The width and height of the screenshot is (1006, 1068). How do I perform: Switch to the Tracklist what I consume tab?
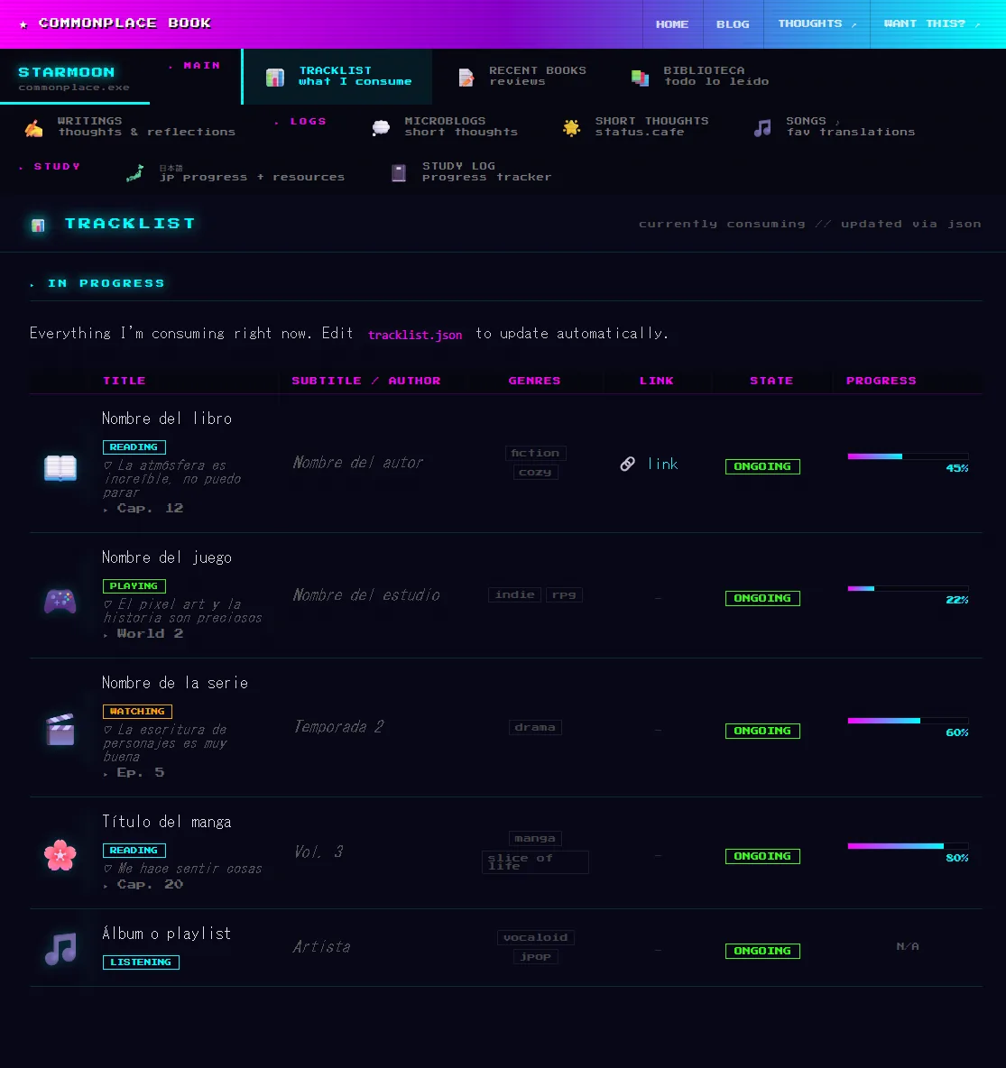click(x=337, y=77)
